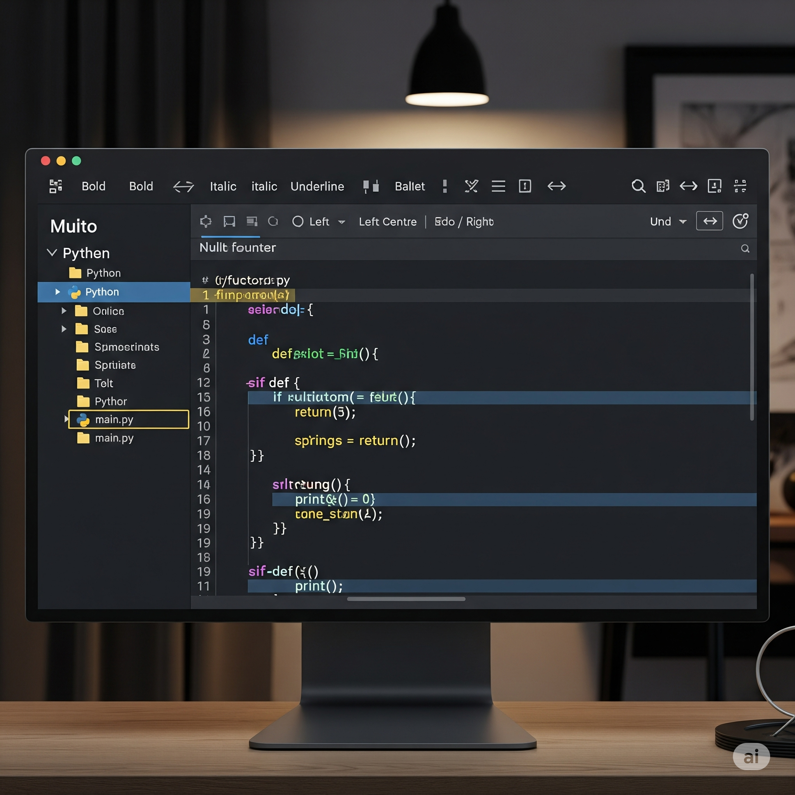
Task: Open the Spmoerinats folder
Action: (117, 347)
